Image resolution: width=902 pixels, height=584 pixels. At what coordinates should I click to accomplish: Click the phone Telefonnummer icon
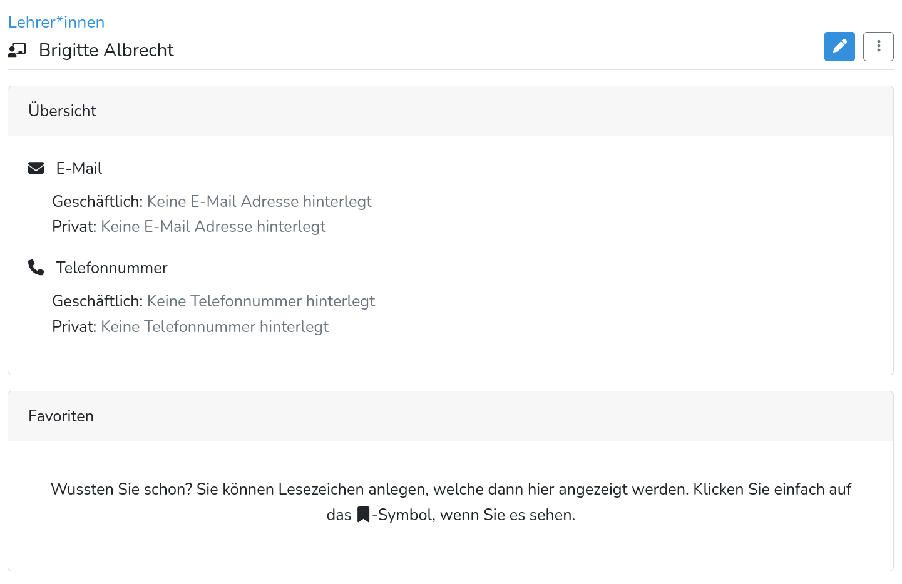coord(36,268)
